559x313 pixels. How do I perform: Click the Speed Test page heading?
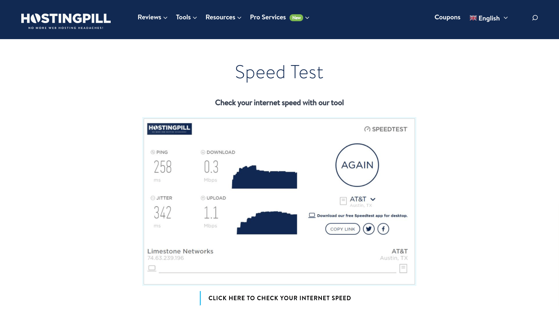pyautogui.click(x=279, y=72)
